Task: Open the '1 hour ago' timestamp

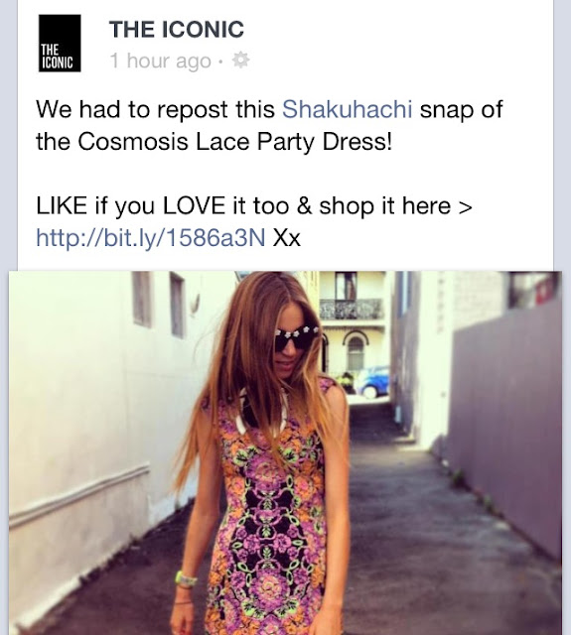Action: pyautogui.click(x=161, y=61)
